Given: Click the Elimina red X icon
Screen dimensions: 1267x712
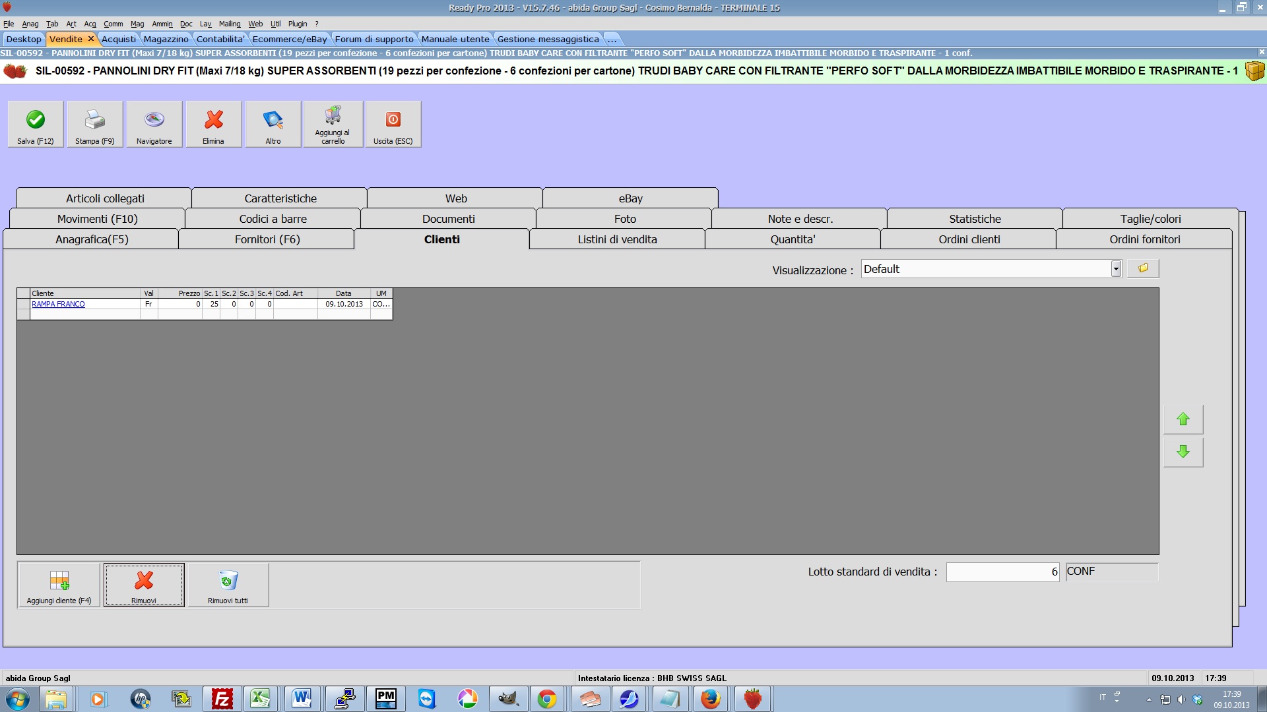Looking at the screenshot, I should tap(213, 120).
